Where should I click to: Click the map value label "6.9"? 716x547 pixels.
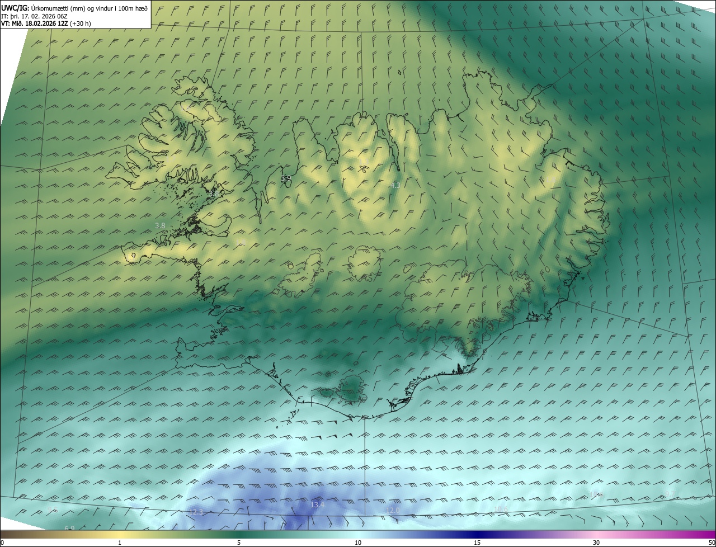[x=69, y=529]
